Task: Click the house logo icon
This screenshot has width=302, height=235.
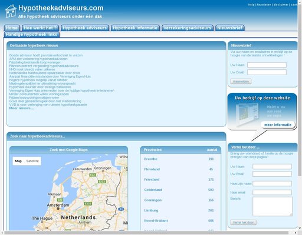Action: 11,11
